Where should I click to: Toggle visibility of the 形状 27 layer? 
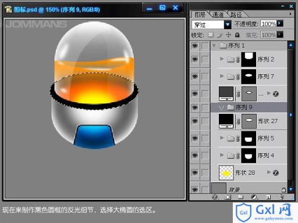coord(195,121)
